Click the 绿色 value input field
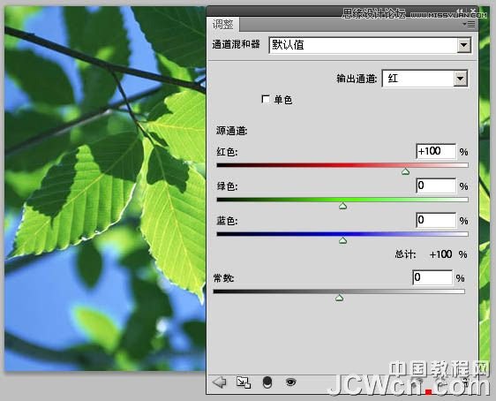The height and width of the screenshot is (401, 496). click(x=436, y=185)
